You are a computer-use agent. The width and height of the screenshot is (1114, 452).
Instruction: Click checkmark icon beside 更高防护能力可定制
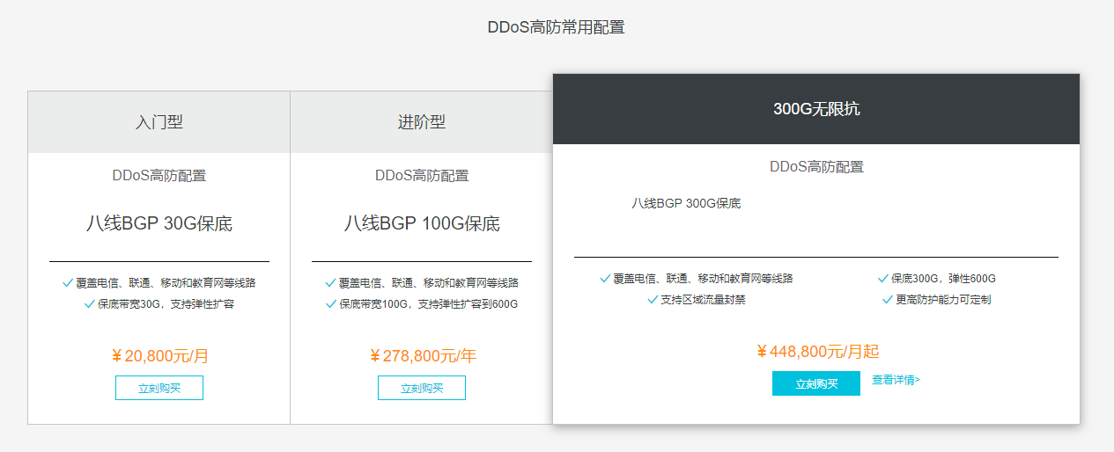coord(889,300)
